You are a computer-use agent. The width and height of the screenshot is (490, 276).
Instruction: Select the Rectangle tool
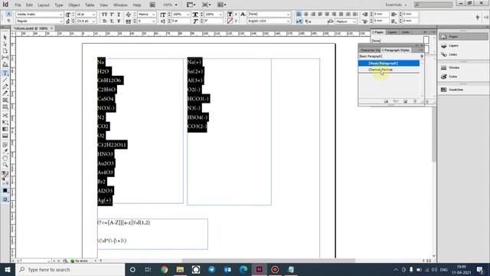[5, 107]
